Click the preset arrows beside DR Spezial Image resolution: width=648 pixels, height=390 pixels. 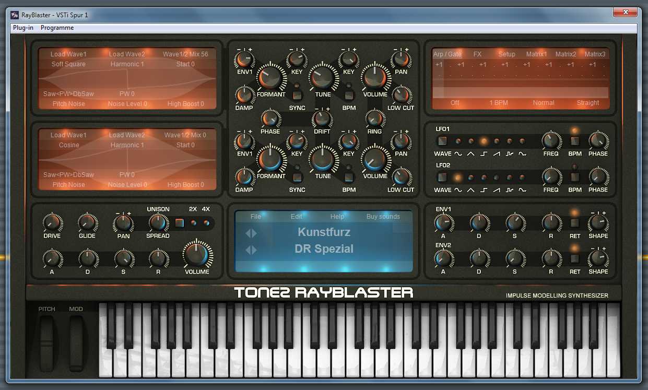[x=251, y=250]
